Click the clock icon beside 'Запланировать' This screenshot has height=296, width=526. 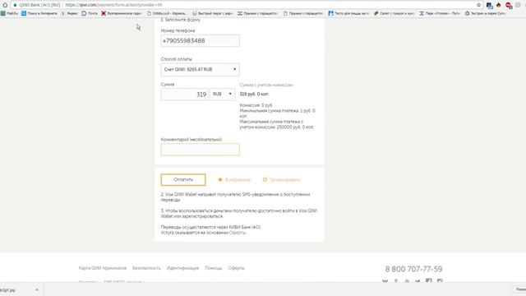pos(265,179)
